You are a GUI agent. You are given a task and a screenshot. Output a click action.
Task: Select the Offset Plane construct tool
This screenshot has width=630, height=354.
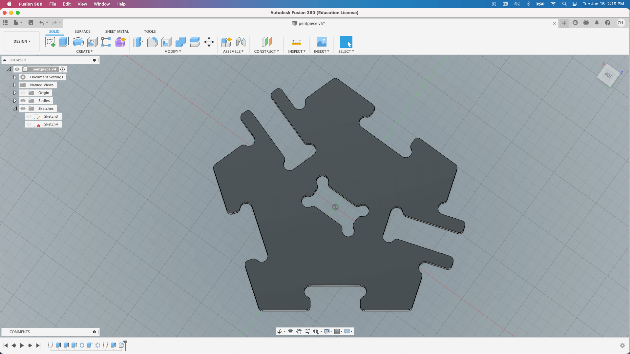tap(266, 42)
